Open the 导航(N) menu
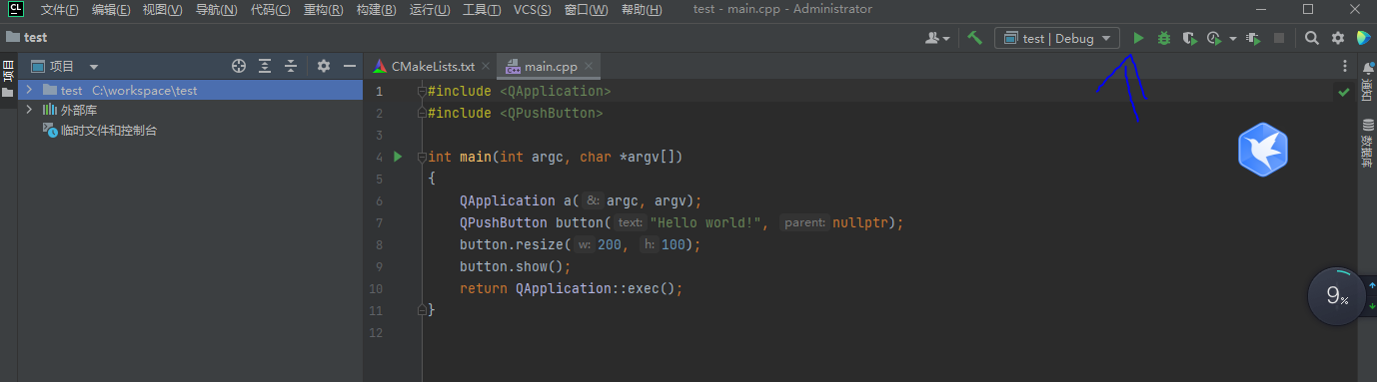This screenshot has width=1377, height=382. [x=216, y=10]
